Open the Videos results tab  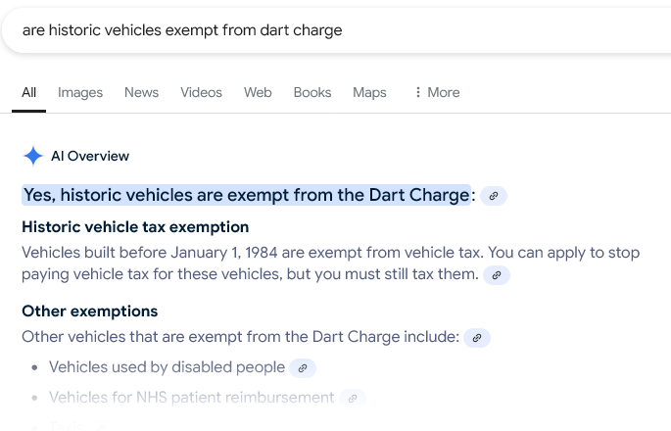point(201,92)
